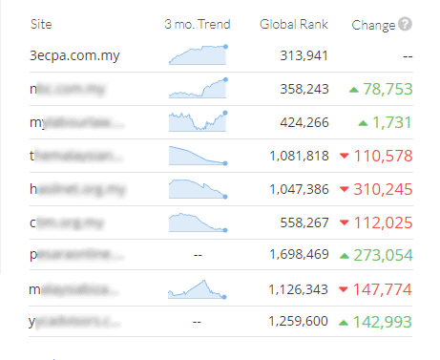Image resolution: width=440 pixels, height=360 pixels.
Task: Click the Change column header
Action: click(x=373, y=25)
